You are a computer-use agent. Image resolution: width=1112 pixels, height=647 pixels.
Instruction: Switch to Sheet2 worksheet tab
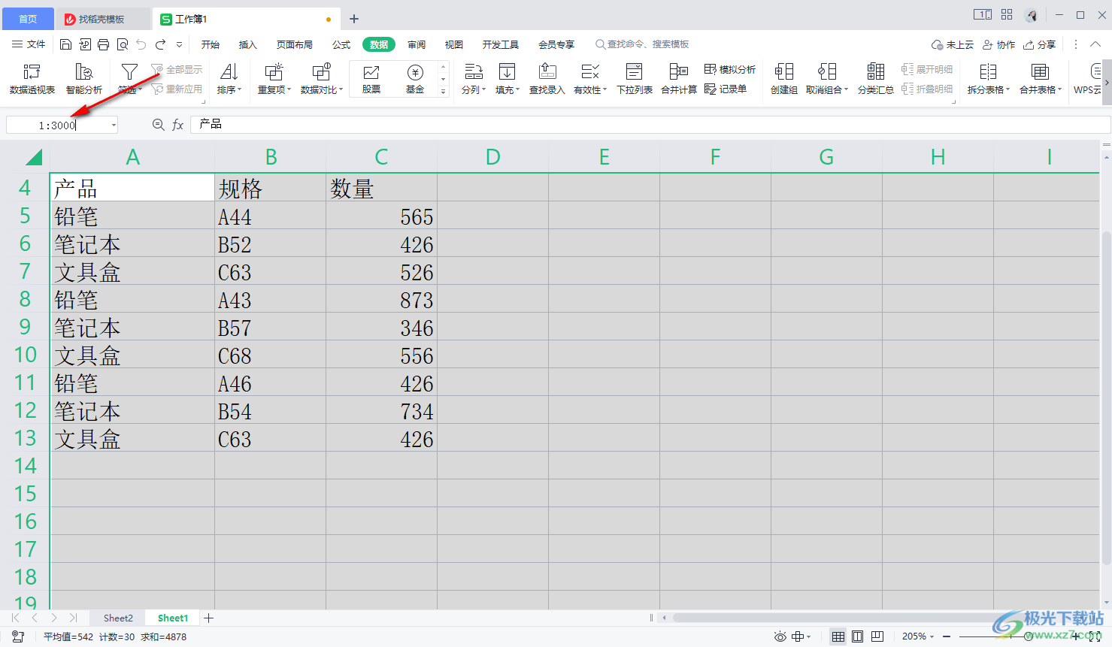(x=118, y=618)
